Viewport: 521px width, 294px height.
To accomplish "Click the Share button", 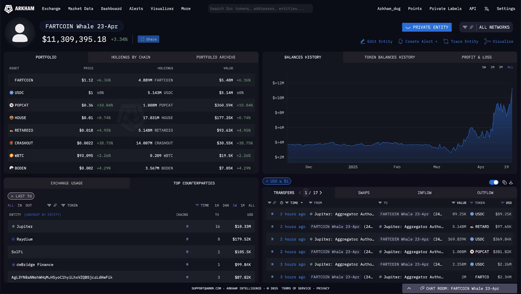I will (x=148, y=39).
